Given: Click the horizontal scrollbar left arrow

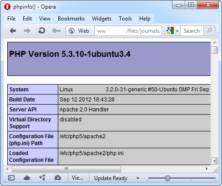Looking at the screenshot, I should point(7,169).
